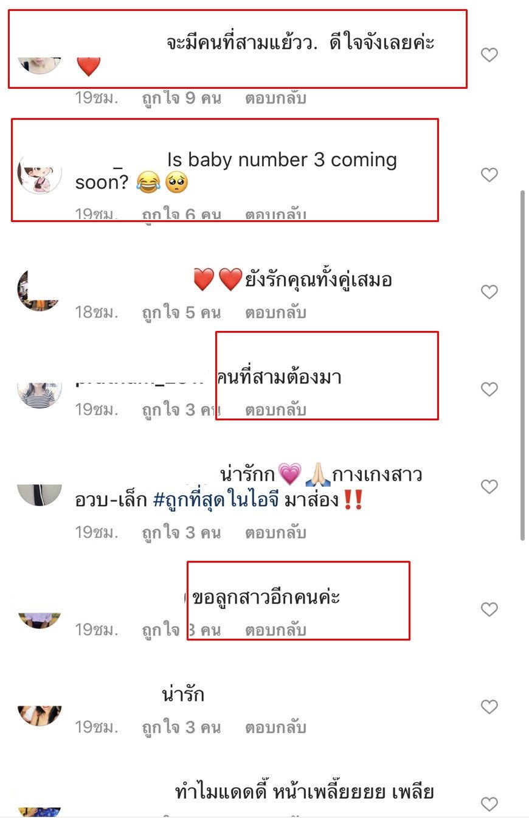Like the comment ending with ดีใจจังเลยค่ะ

489,55
